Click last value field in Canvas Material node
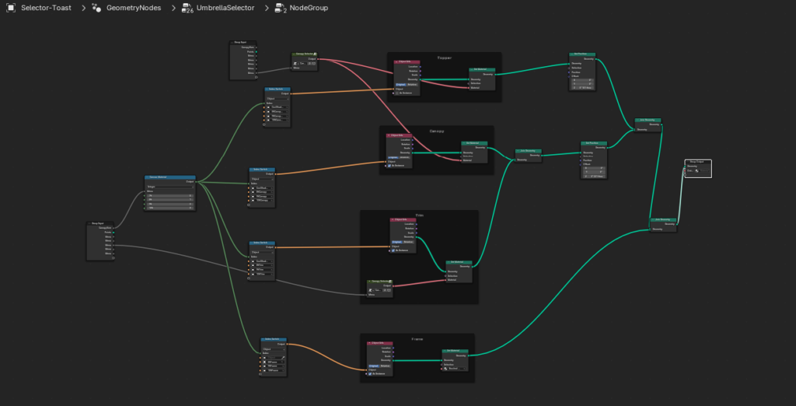796x406 pixels. tap(169, 208)
